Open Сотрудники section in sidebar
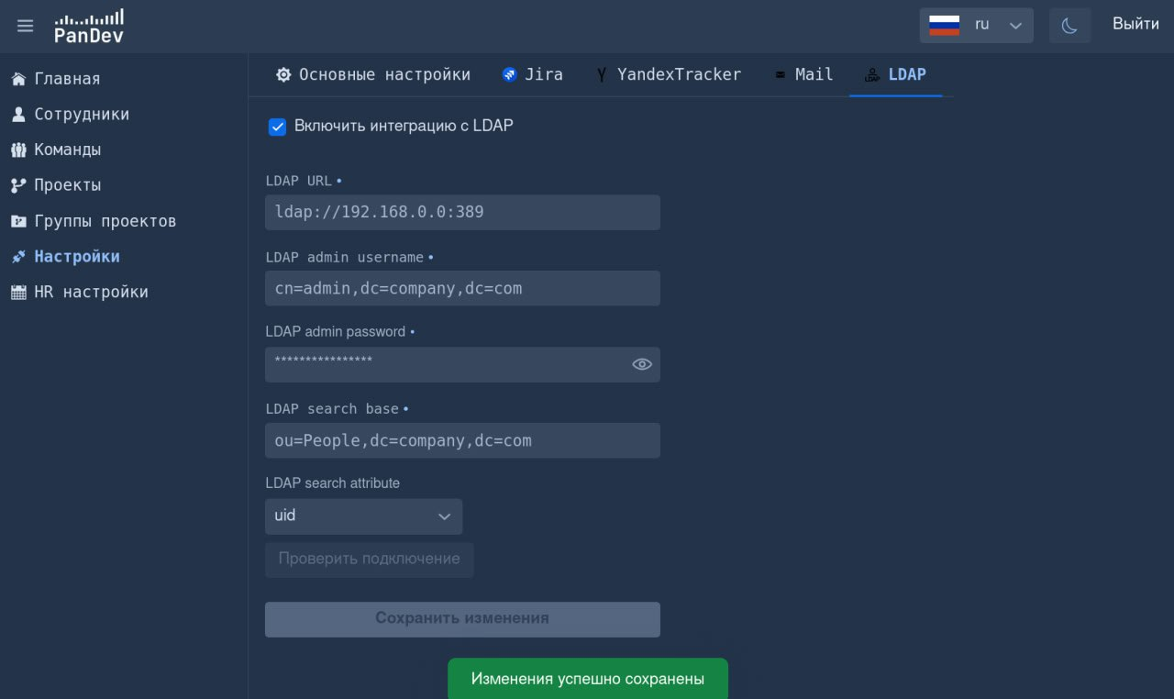1174x699 pixels. (80, 114)
